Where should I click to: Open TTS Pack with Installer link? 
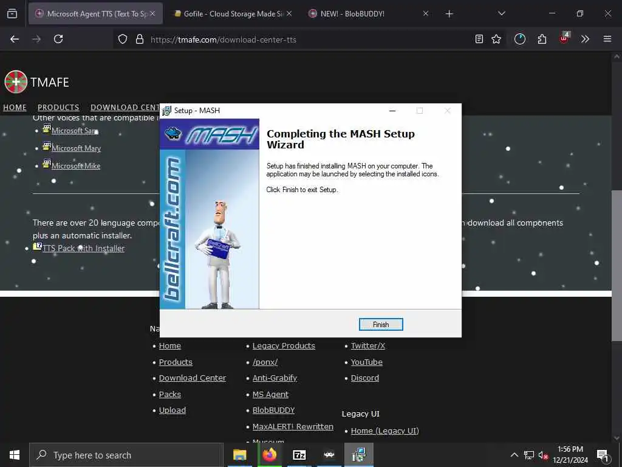(x=84, y=248)
